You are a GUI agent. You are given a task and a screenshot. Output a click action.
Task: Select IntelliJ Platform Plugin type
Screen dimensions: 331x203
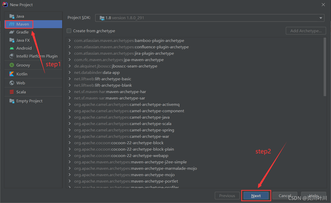point(33,56)
